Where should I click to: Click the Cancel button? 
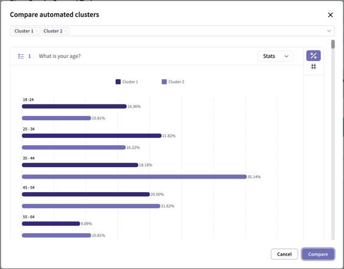(284, 254)
